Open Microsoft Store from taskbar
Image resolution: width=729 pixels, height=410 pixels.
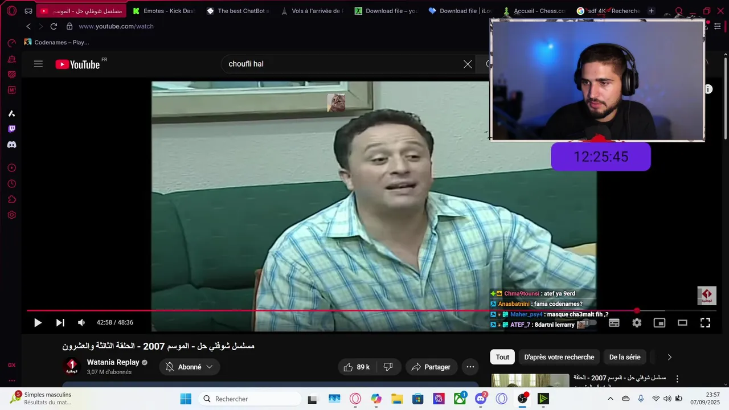[x=418, y=399]
